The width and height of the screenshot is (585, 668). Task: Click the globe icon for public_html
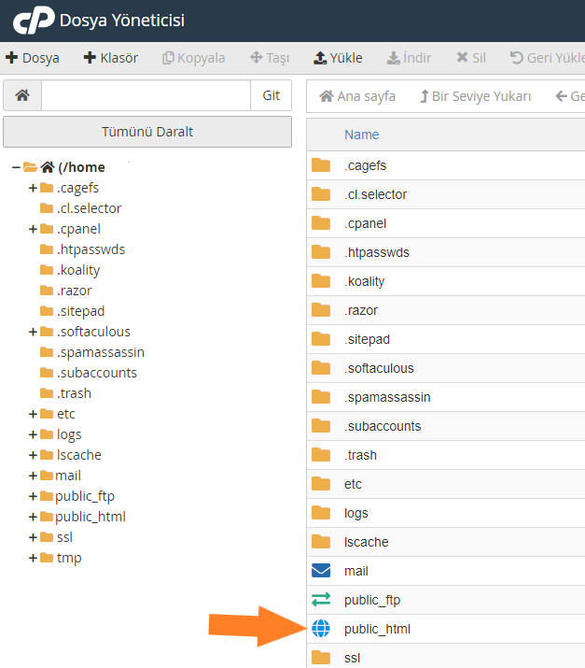(321, 629)
